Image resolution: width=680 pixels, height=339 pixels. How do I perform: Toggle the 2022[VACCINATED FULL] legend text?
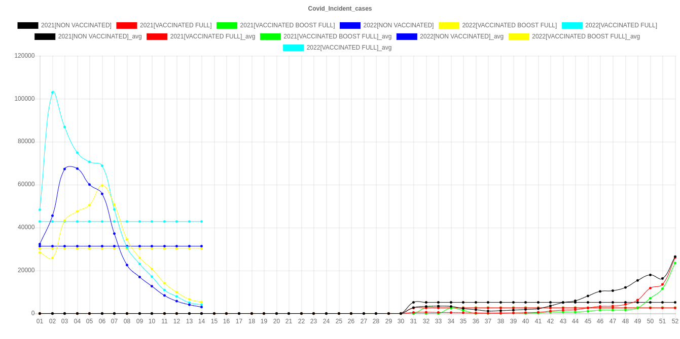click(x=621, y=25)
